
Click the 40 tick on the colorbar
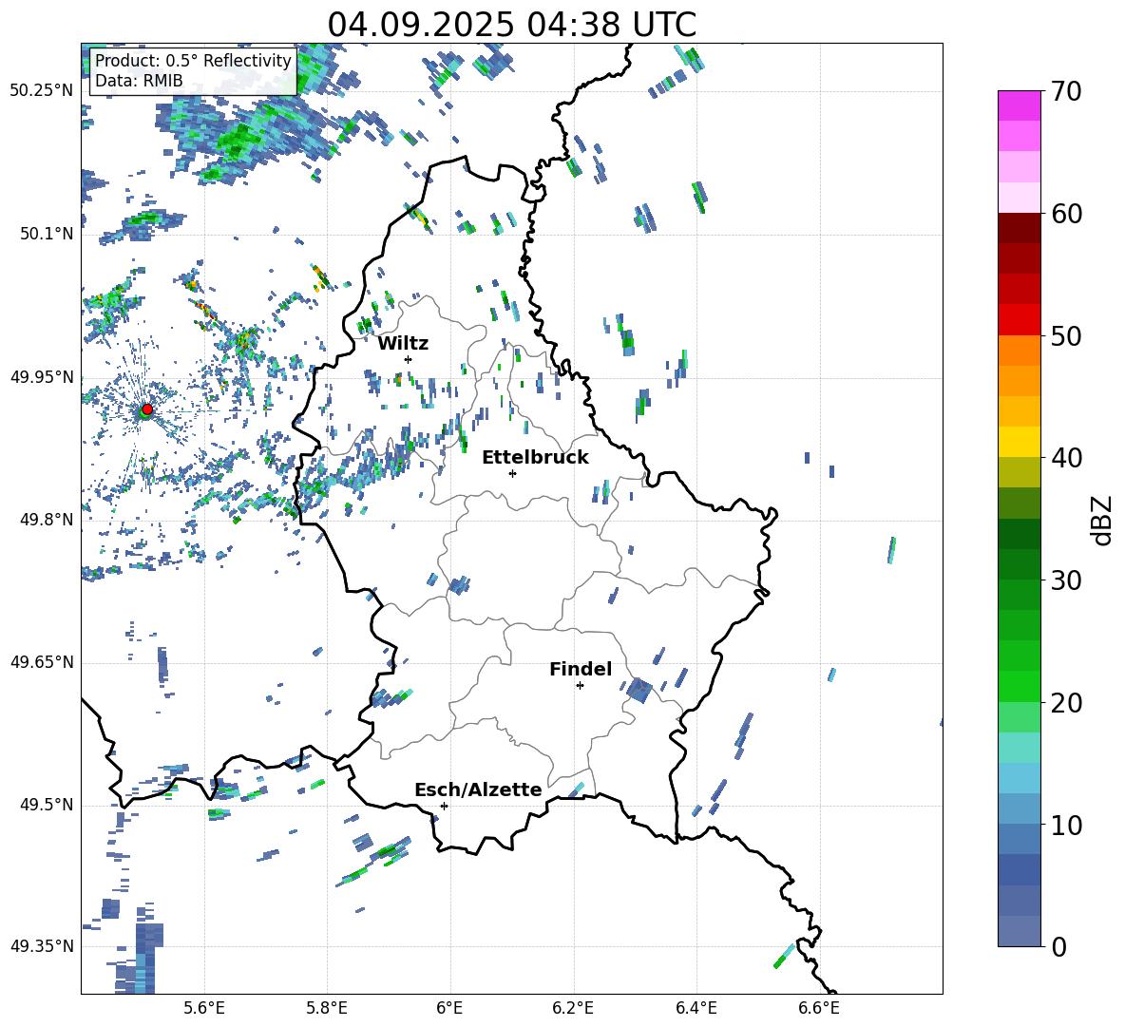click(1066, 458)
